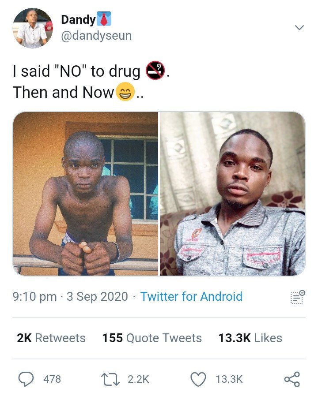Image resolution: width=318 pixels, height=396 pixels.
Task: View the 155 Quote Tweets list
Action: (x=152, y=338)
